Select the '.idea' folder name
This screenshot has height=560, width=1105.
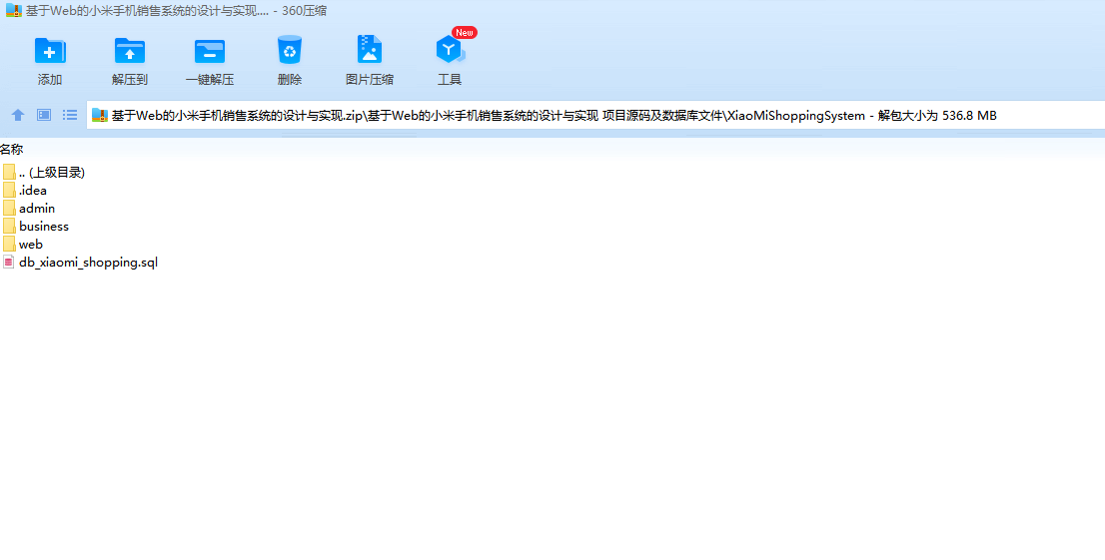point(33,191)
